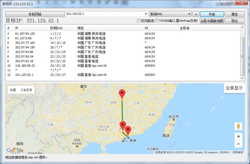The image size is (250, 164).
Task: Click the red map marker over Hong Kong
Action: coord(128,130)
